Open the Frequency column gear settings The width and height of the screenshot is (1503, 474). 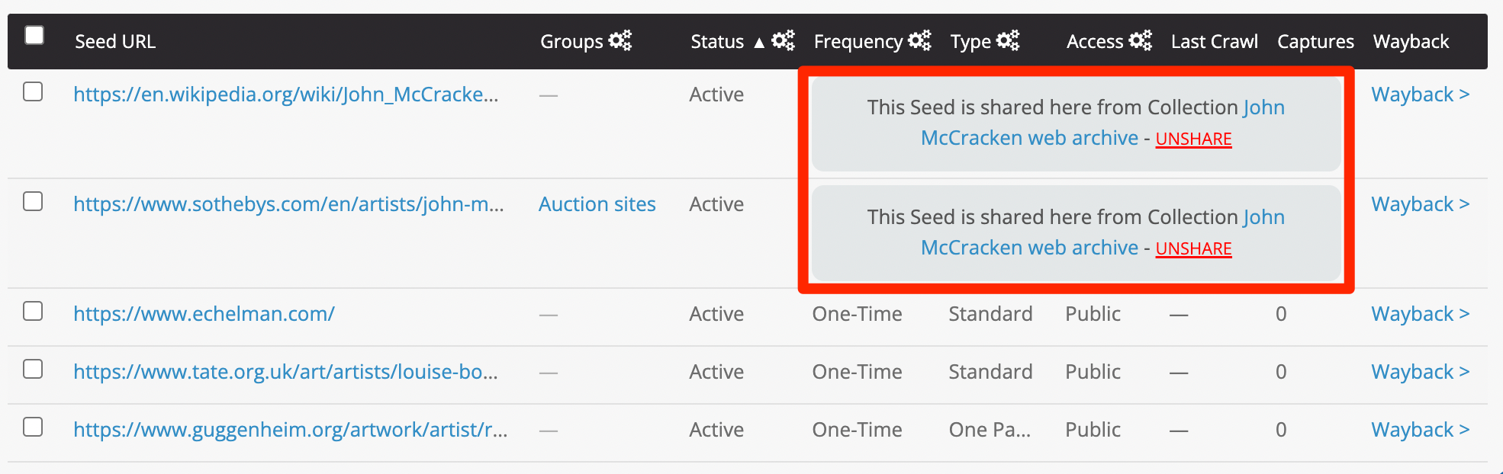pyautogui.click(x=919, y=40)
